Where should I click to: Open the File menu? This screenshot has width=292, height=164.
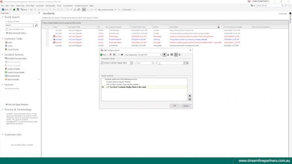(x=2, y=6)
